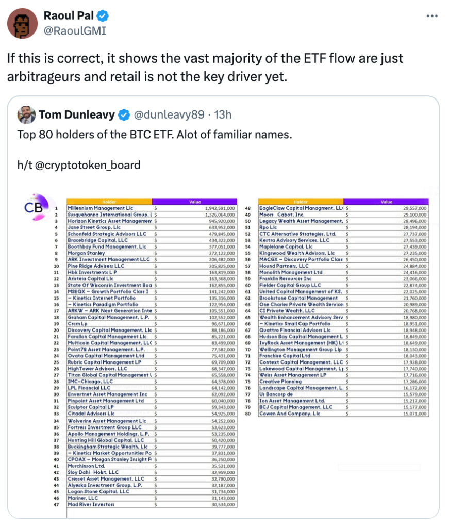Open the three-dot more options menu
This screenshot has width=449, height=528.
click(432, 16)
